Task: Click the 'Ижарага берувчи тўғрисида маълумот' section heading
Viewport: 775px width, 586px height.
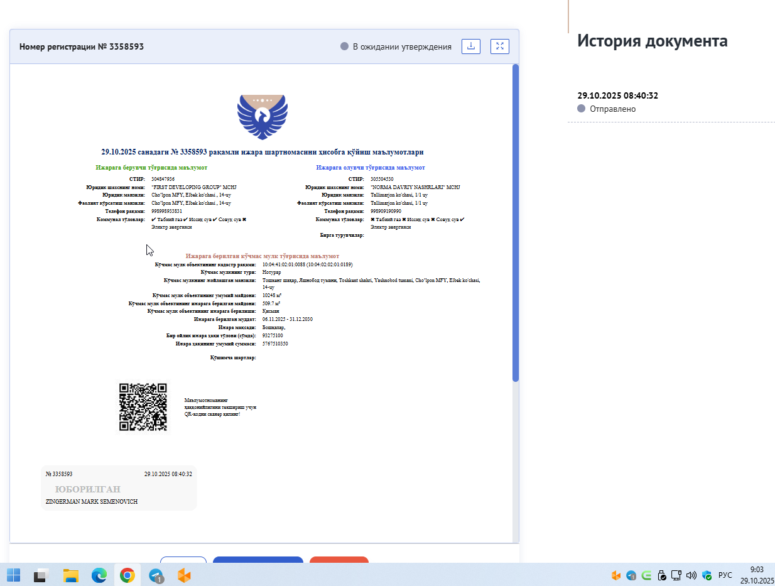Action: point(151,168)
